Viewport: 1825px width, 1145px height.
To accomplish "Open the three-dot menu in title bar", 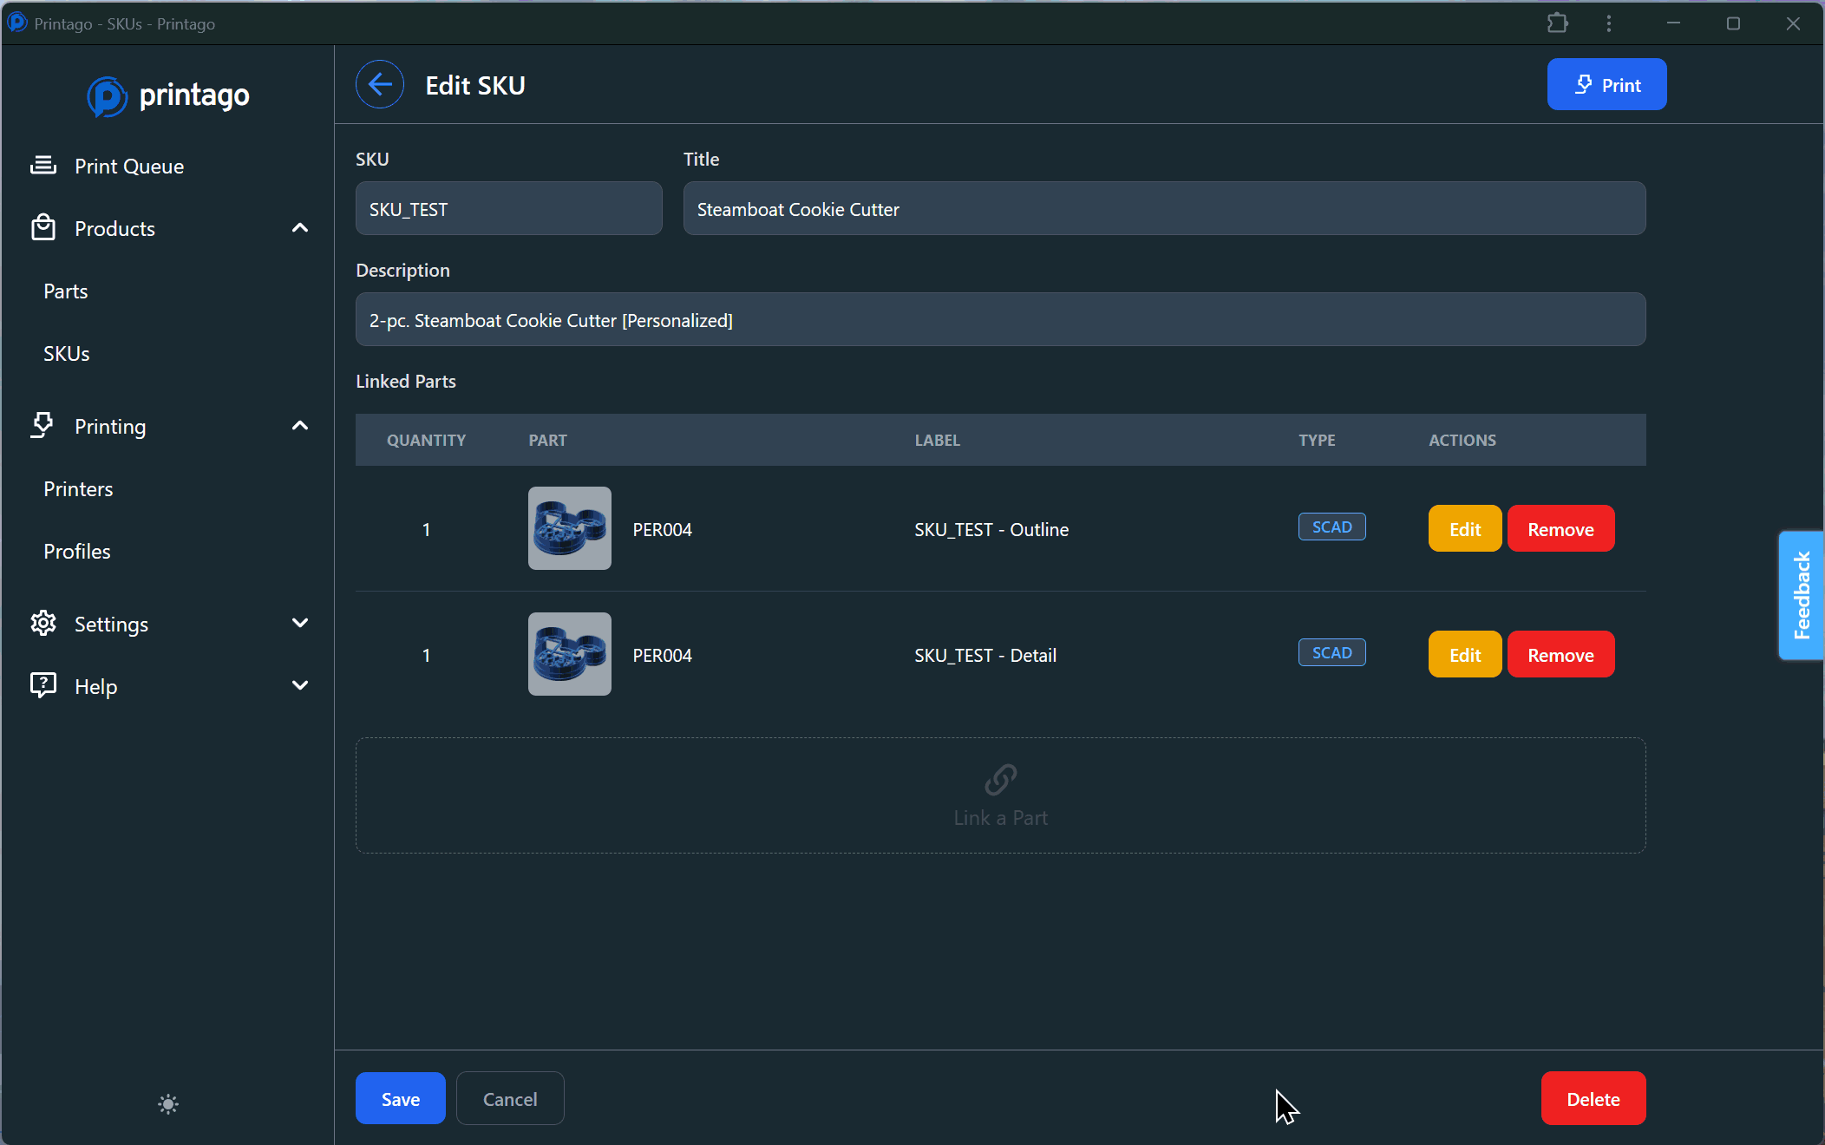I will click(x=1609, y=23).
